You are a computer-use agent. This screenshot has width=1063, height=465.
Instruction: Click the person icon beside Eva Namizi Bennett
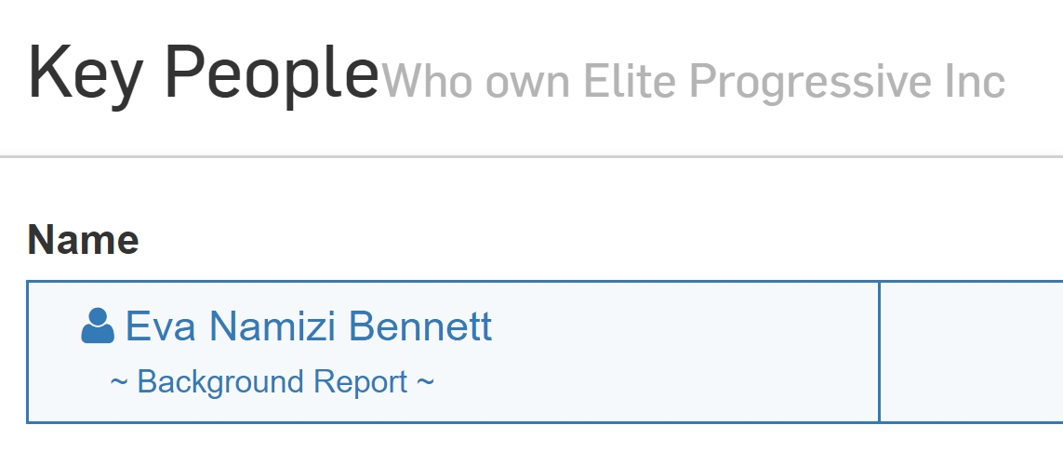(98, 326)
